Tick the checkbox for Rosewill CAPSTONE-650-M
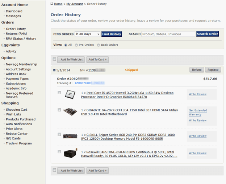The height and width of the screenshot is (184, 226). coord(59,151)
